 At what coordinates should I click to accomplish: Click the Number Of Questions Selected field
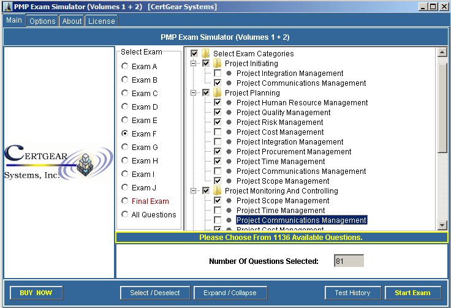point(349,261)
